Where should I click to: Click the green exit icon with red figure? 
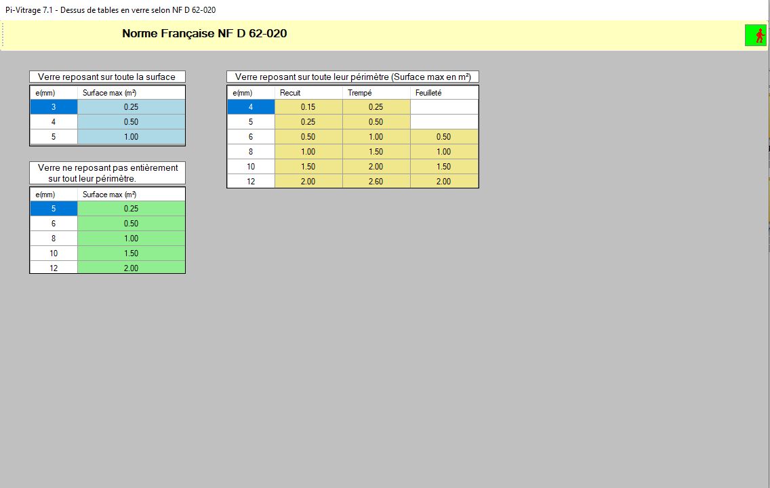click(755, 36)
